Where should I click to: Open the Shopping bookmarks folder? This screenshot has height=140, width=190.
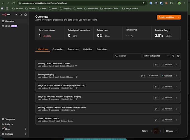[65, 8]
